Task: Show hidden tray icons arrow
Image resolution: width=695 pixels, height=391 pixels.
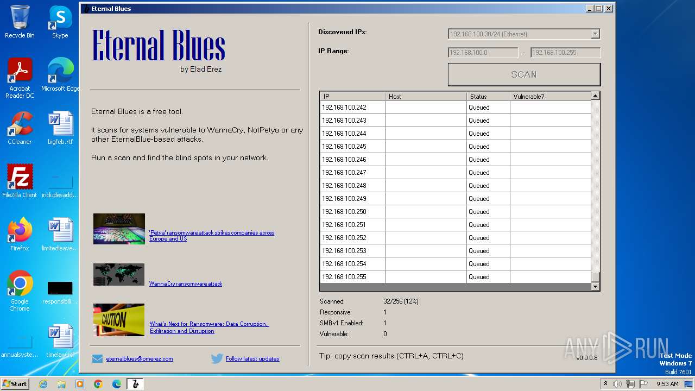Action: click(x=606, y=383)
